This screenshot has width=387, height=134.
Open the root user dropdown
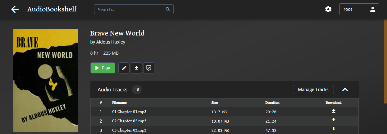tap(359, 9)
